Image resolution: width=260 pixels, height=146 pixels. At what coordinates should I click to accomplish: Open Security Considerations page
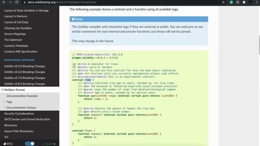19,114
